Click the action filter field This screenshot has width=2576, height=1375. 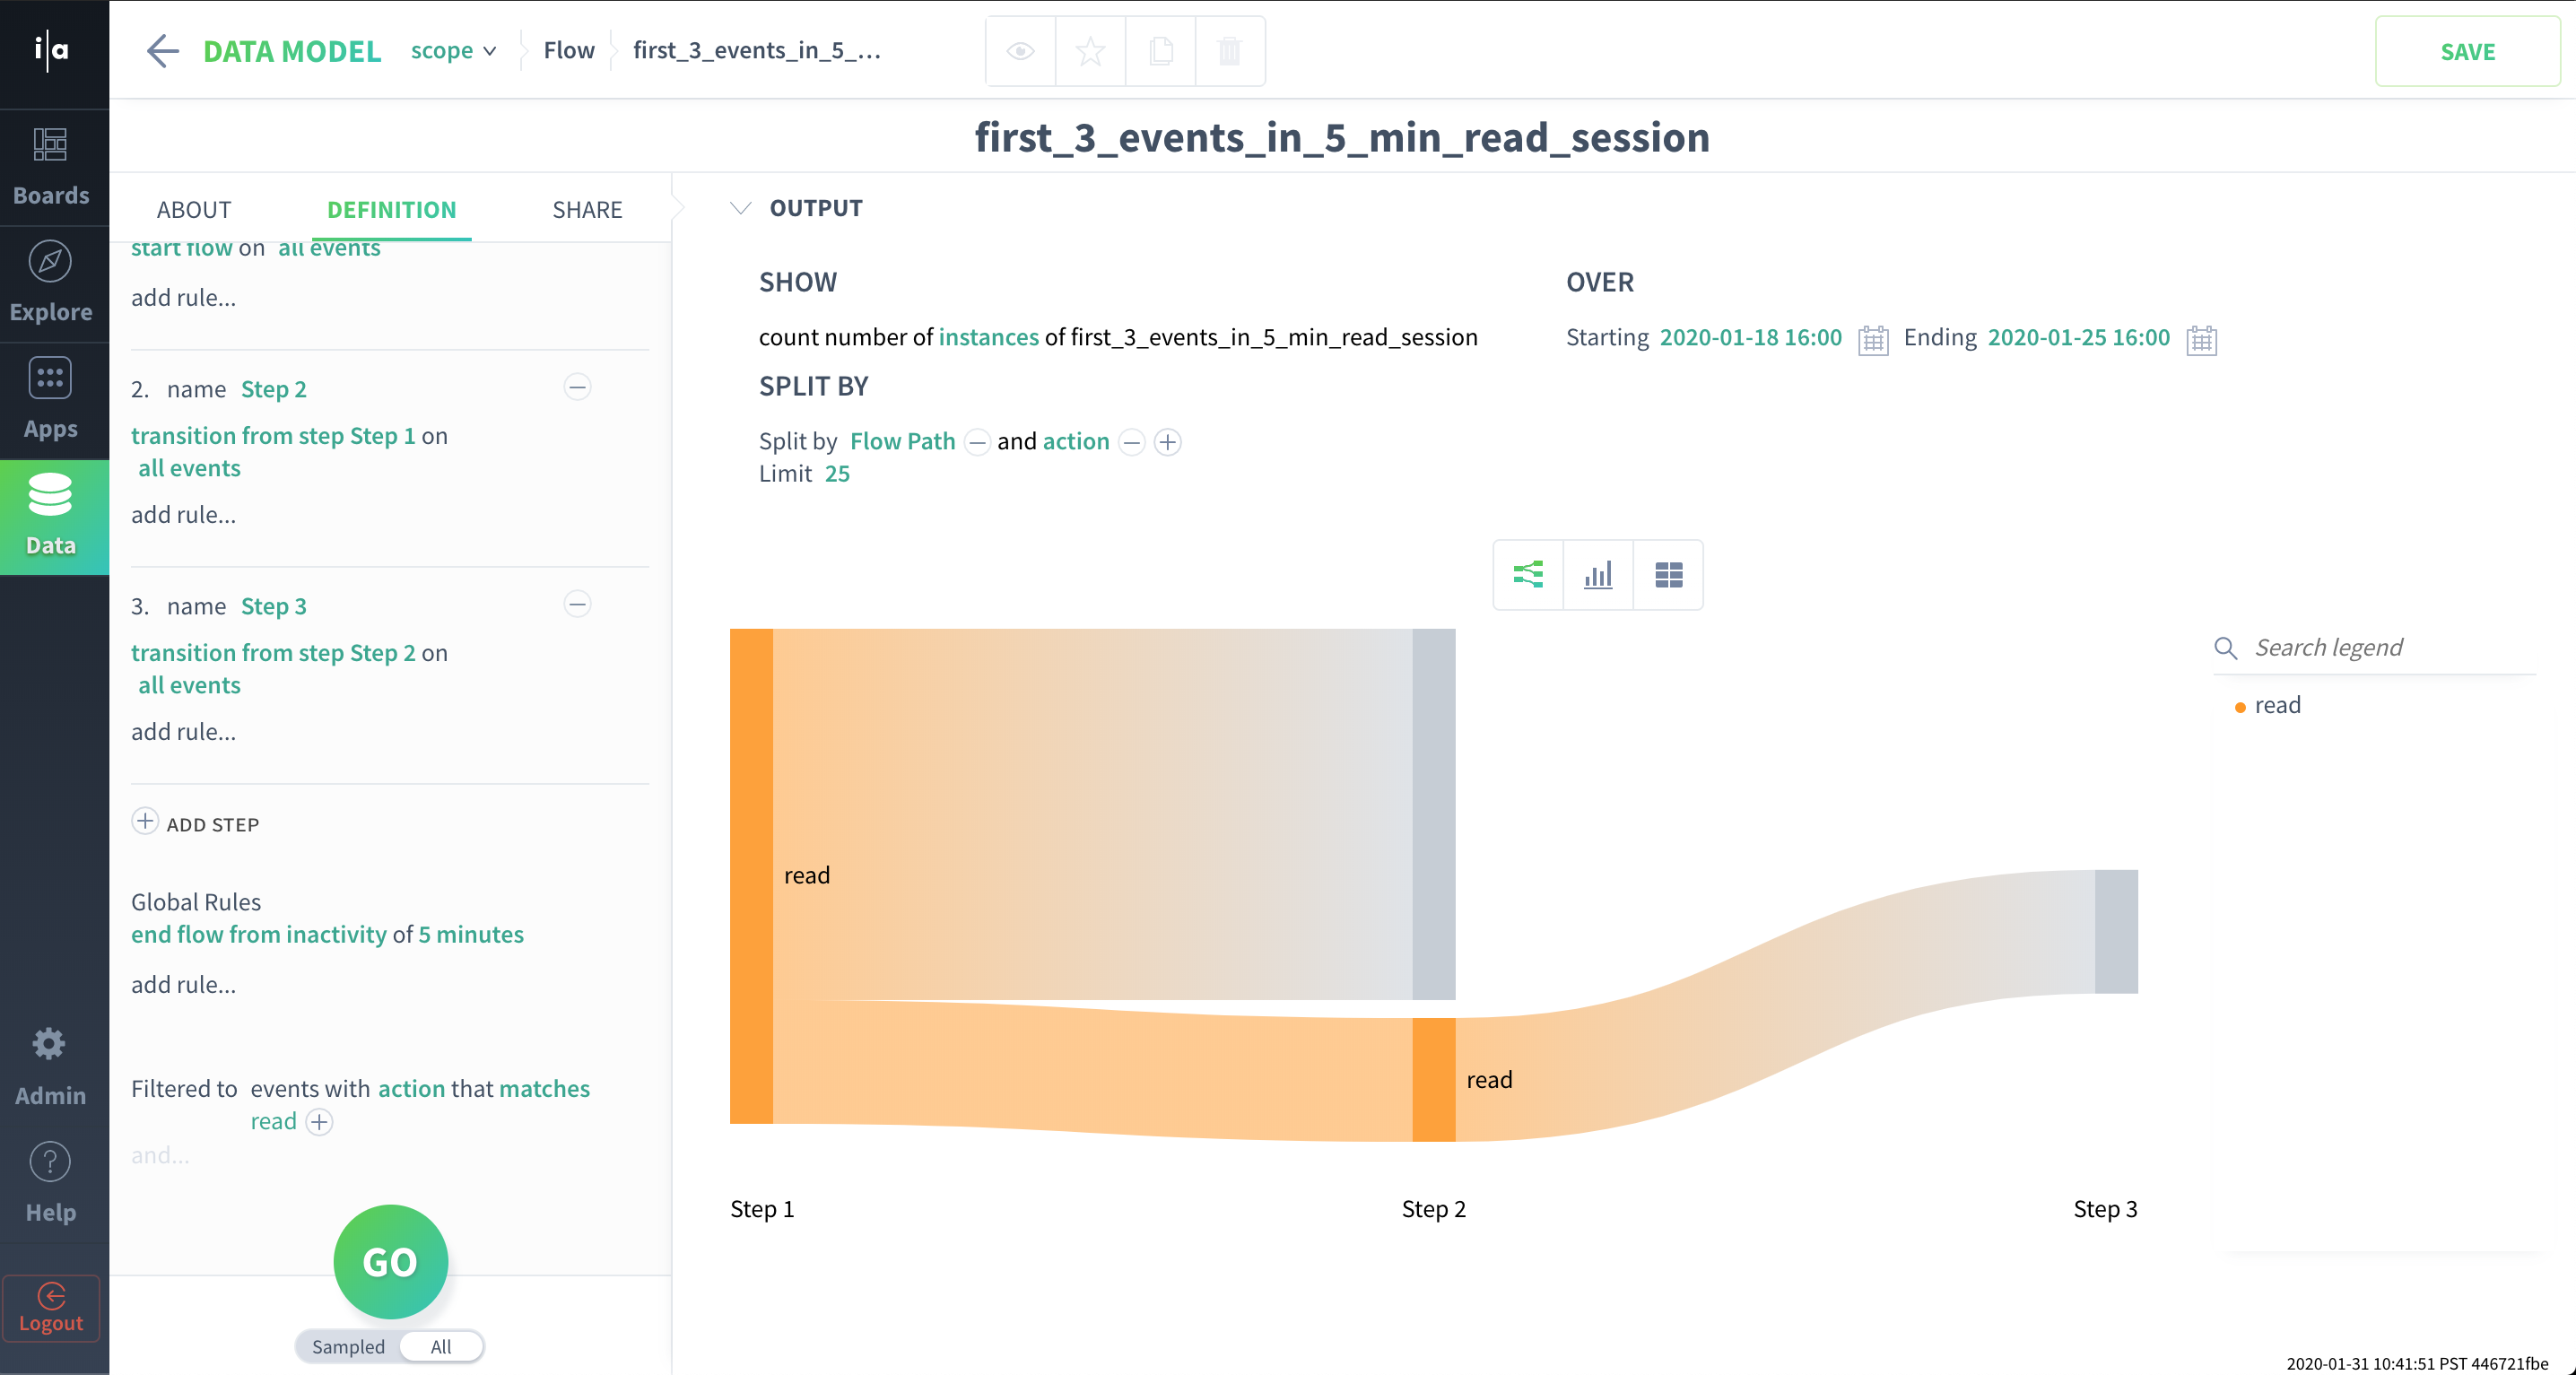[411, 1088]
